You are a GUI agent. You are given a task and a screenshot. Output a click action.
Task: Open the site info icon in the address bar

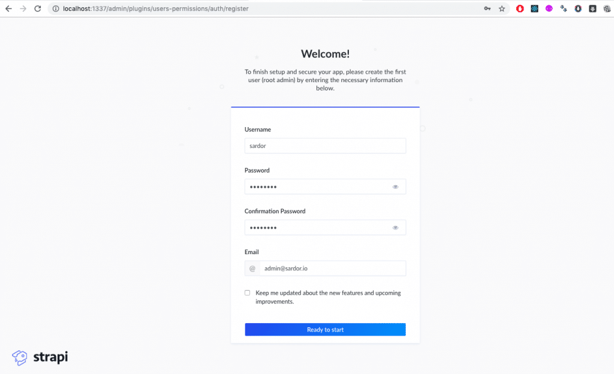point(55,8)
